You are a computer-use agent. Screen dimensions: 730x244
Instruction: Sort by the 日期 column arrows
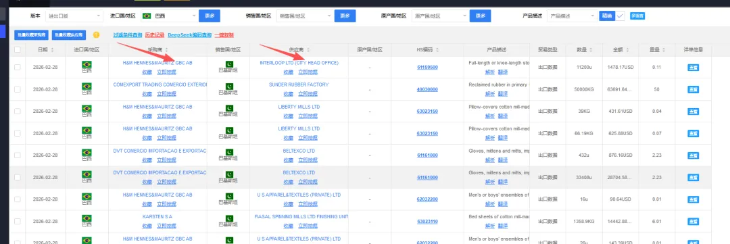(x=52, y=50)
